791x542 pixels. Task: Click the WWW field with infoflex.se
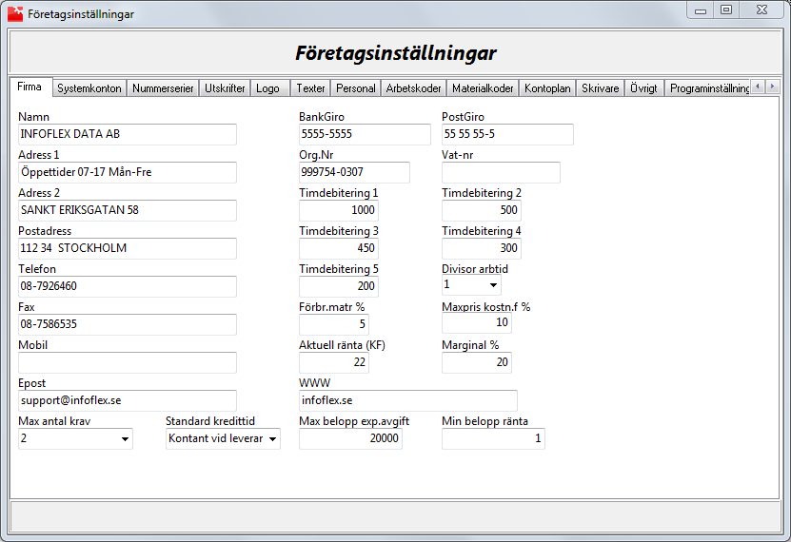coord(408,400)
